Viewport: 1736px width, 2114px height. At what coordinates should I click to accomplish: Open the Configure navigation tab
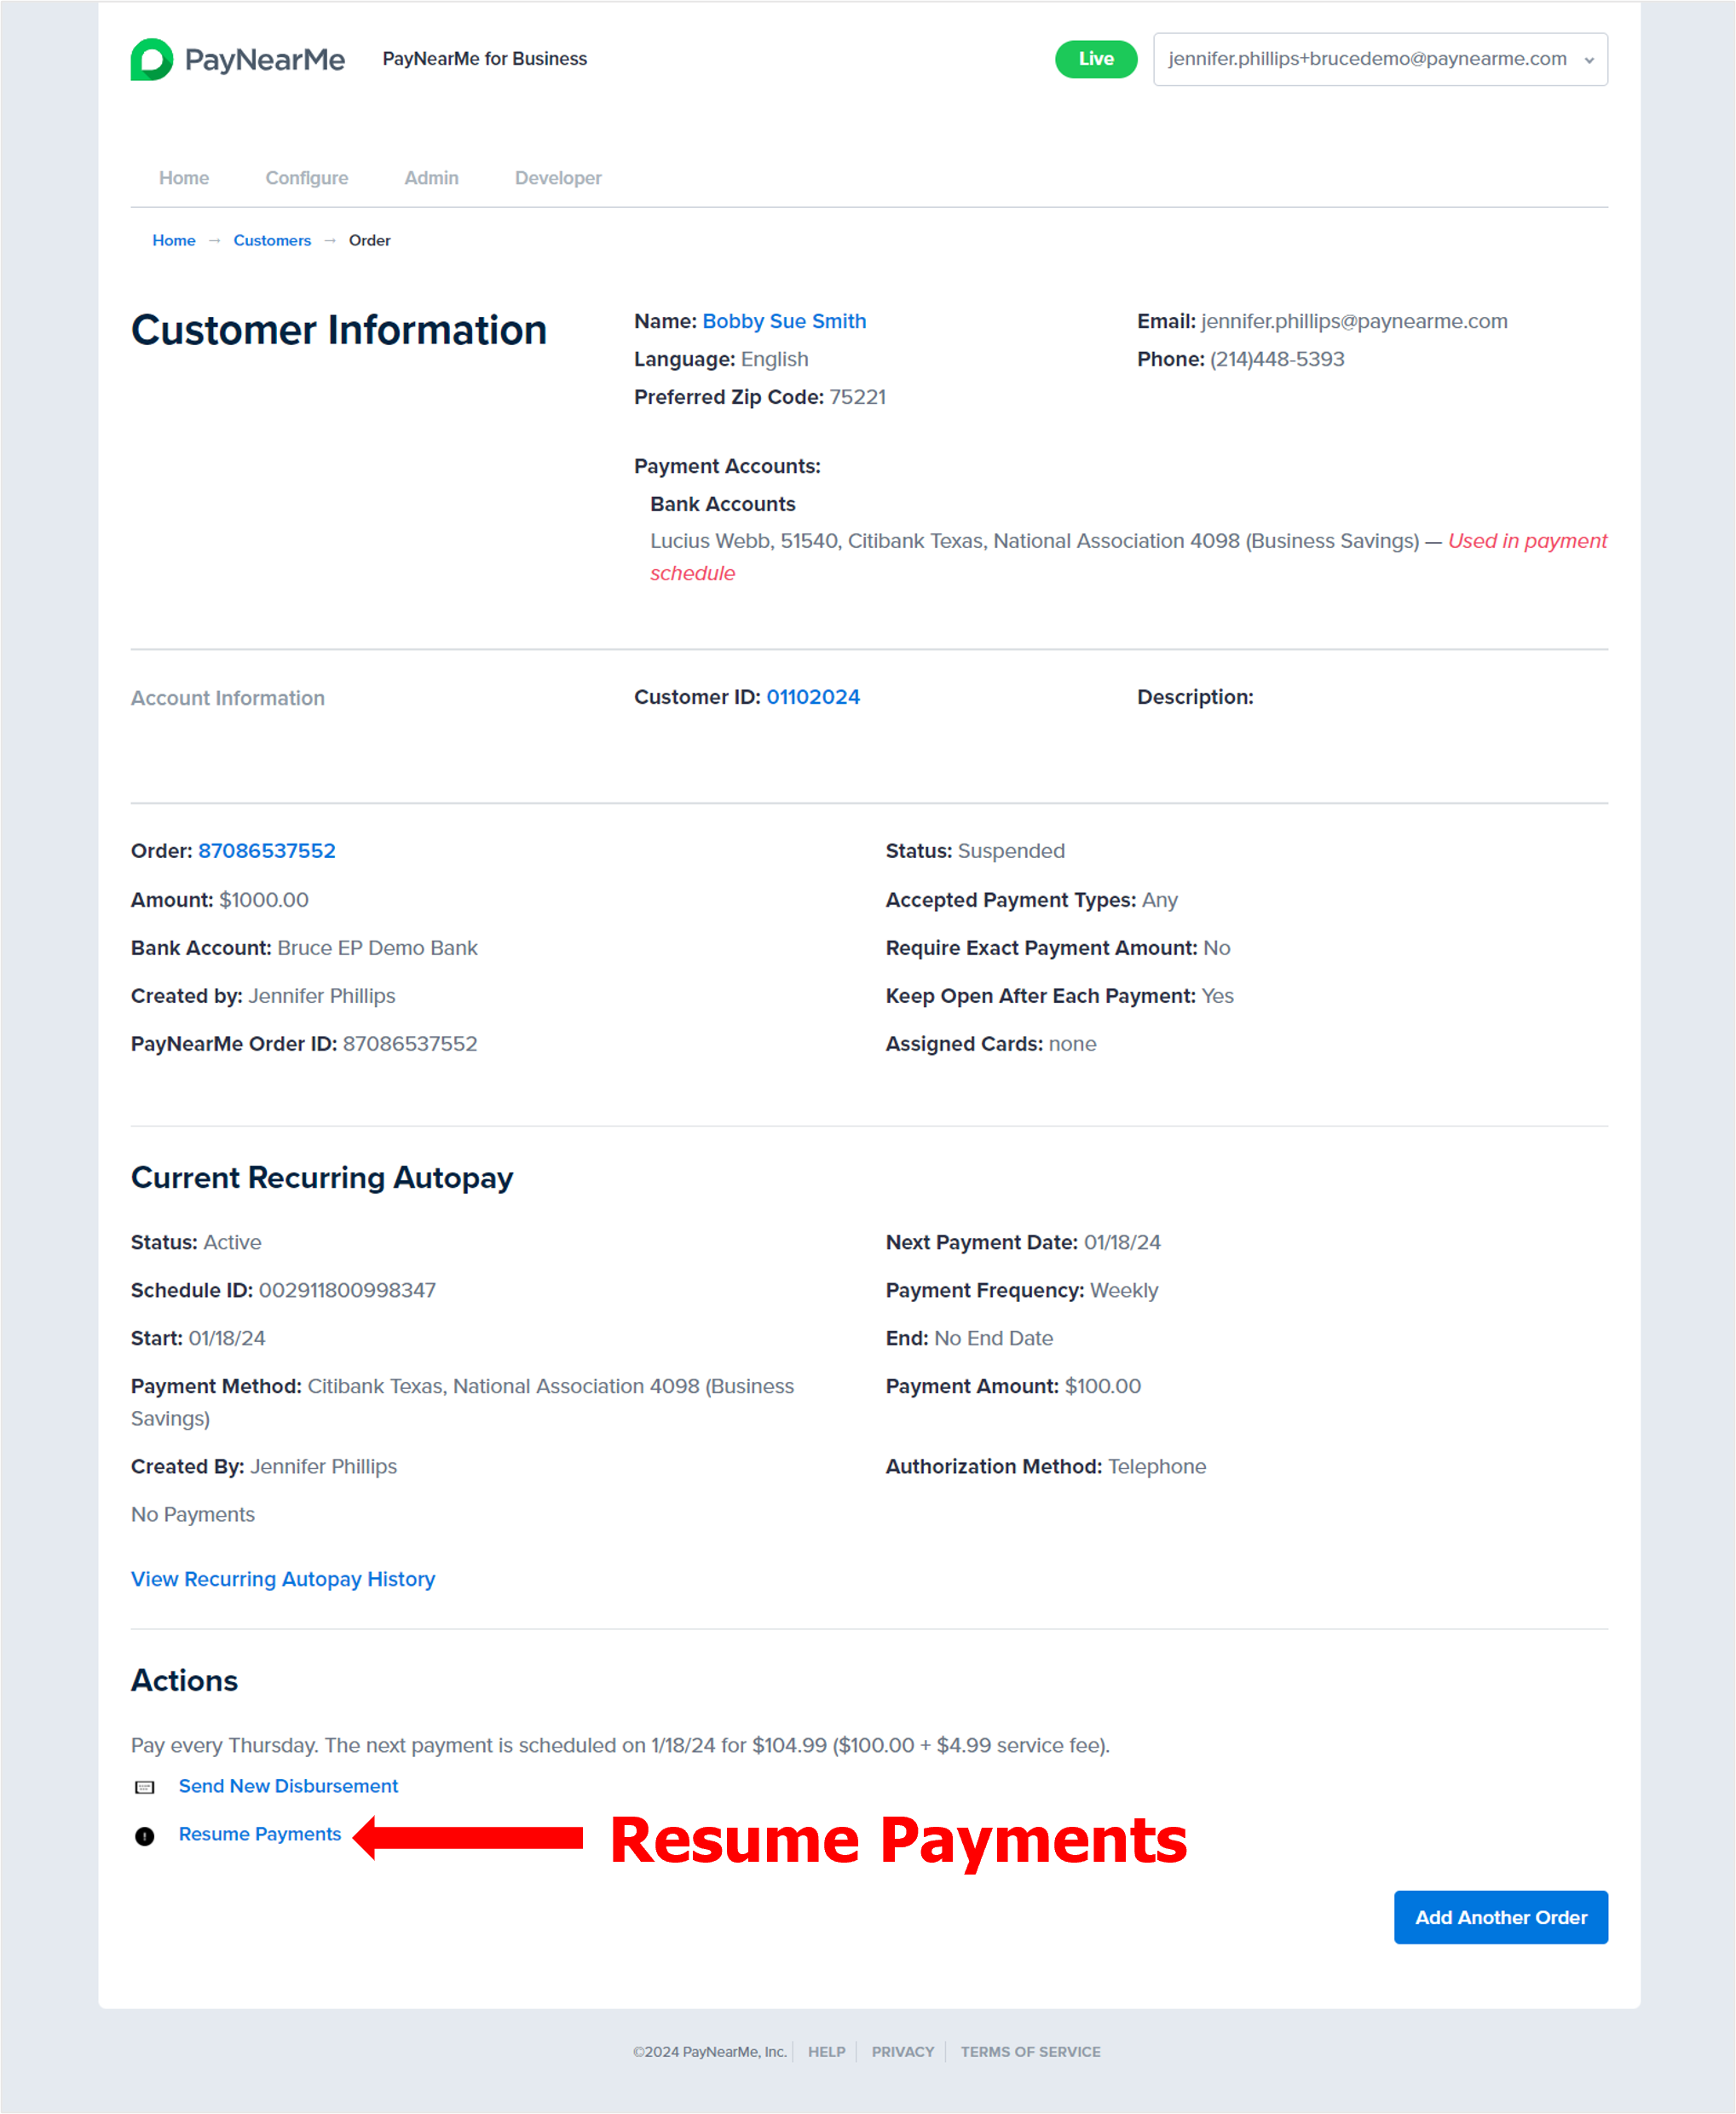pos(306,178)
